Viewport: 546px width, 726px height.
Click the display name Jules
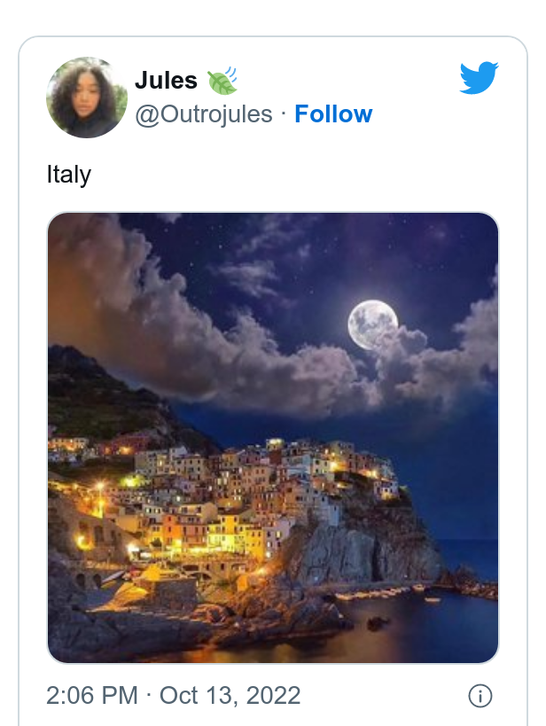pyautogui.click(x=166, y=80)
